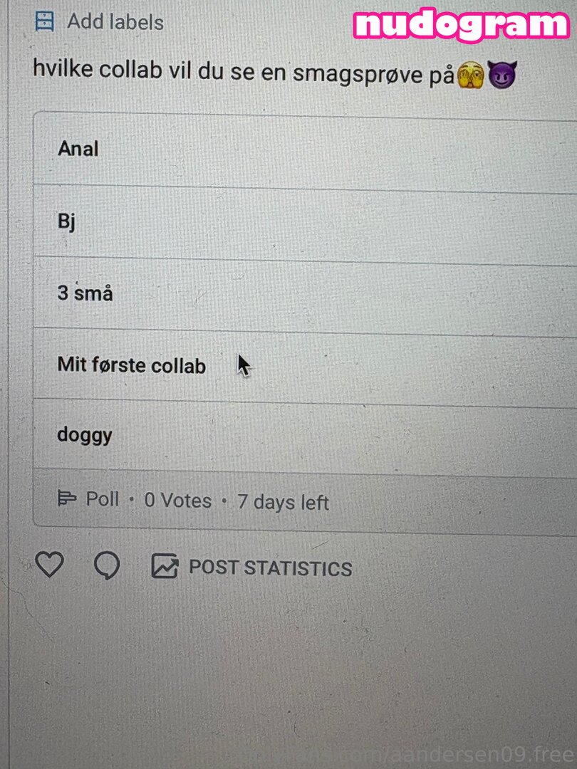Open POST STATISTICS
Screen dimensions: 577x769
[x=270, y=568]
